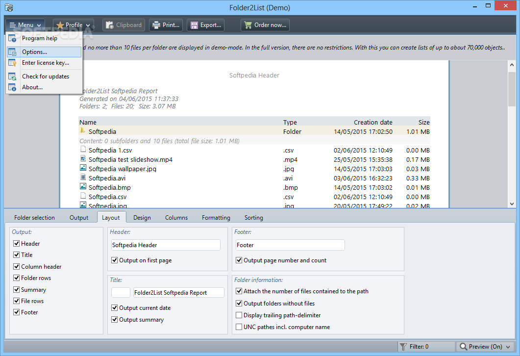This screenshot has height=356, width=520.
Task: Choose Program help menu entry
Action: tap(44, 38)
